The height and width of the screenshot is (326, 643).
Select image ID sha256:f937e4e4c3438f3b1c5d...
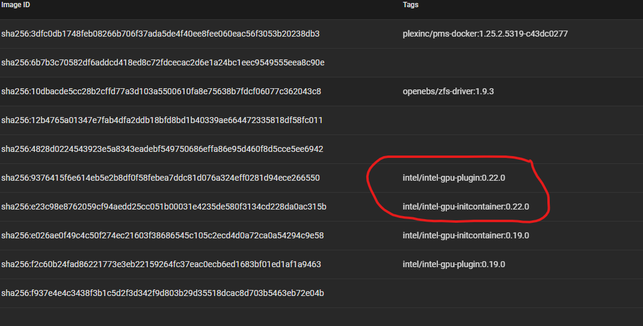pos(163,293)
